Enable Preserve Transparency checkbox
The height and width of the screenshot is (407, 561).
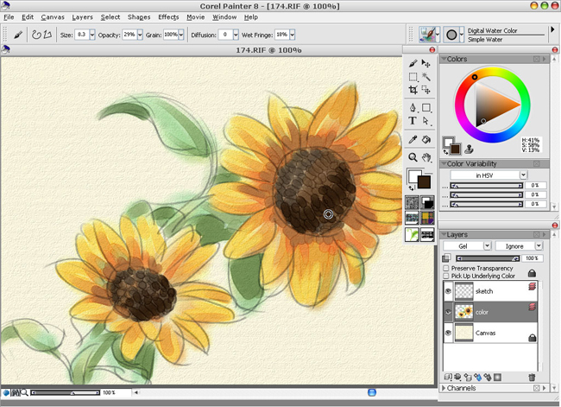pos(446,269)
